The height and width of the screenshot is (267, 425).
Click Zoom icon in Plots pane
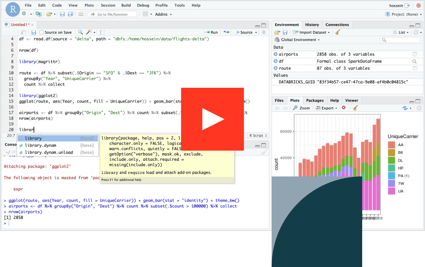tap(301, 108)
